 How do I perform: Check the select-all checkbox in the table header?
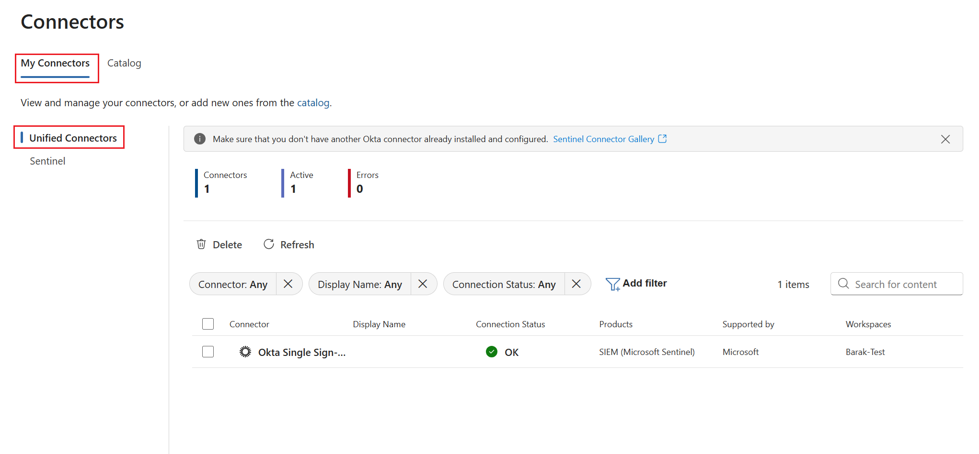[x=208, y=324]
